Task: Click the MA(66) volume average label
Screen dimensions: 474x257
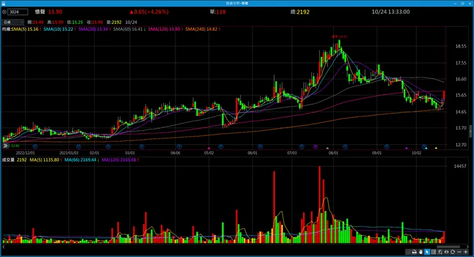Action: click(81, 160)
